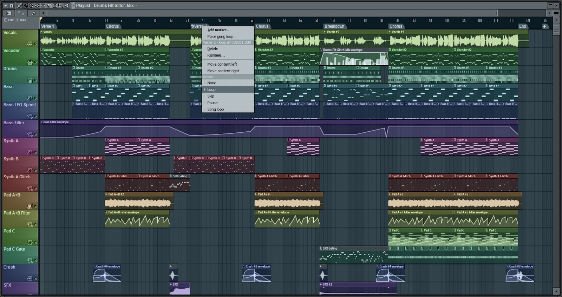Set marker action to Skip

coord(228,96)
